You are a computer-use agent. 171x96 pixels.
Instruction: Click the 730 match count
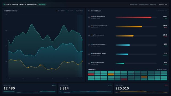click(x=166, y=53)
